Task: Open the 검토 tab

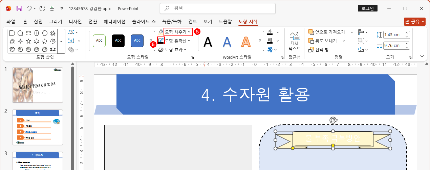Action: click(x=193, y=22)
